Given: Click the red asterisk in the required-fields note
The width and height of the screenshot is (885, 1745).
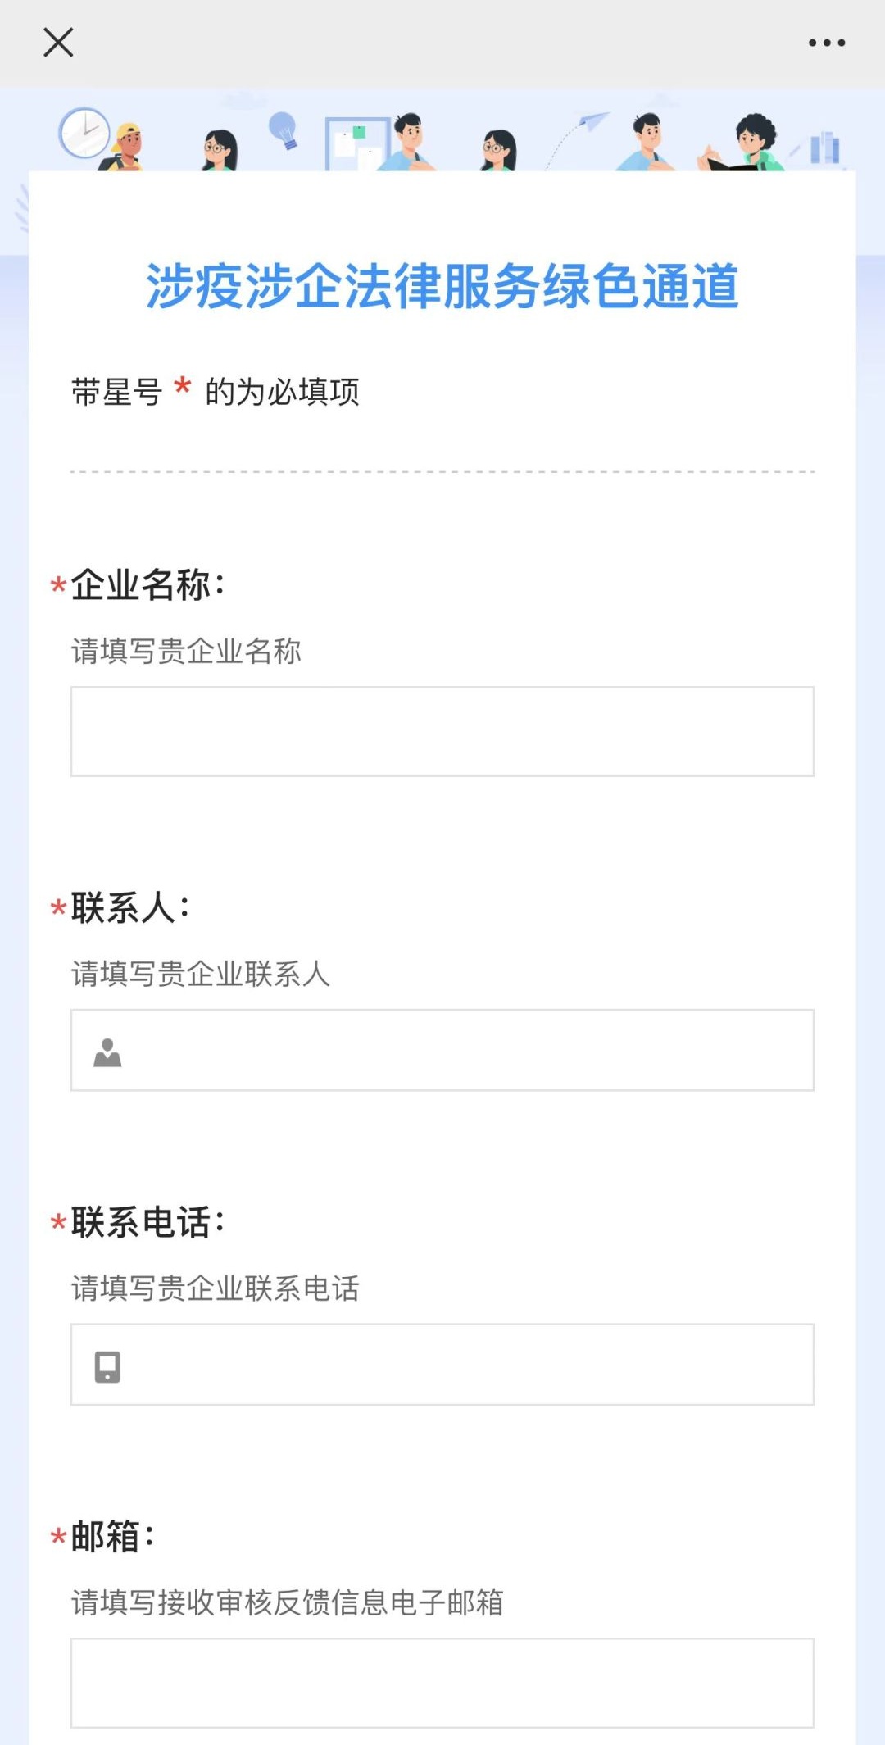Looking at the screenshot, I should (183, 386).
